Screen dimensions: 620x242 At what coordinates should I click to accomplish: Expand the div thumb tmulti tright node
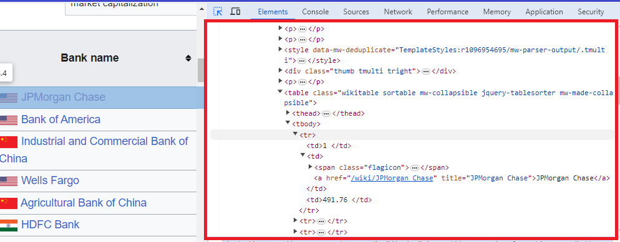[x=281, y=70]
